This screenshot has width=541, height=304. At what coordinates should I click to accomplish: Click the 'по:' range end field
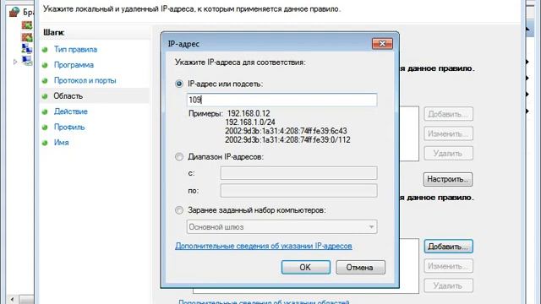coord(298,191)
